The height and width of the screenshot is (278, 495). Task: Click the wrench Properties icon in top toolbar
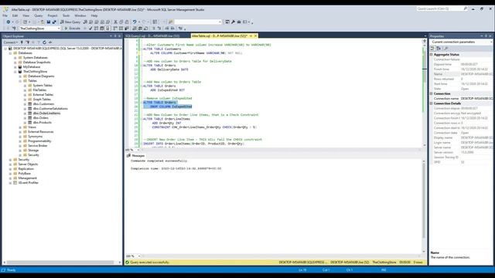[x=233, y=22]
